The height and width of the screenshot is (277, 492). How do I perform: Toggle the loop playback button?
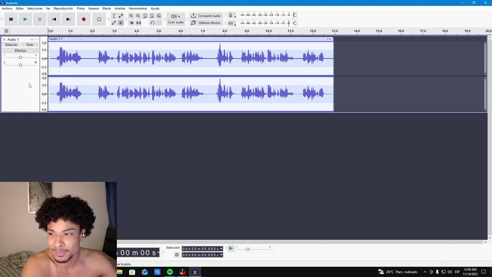point(99,19)
